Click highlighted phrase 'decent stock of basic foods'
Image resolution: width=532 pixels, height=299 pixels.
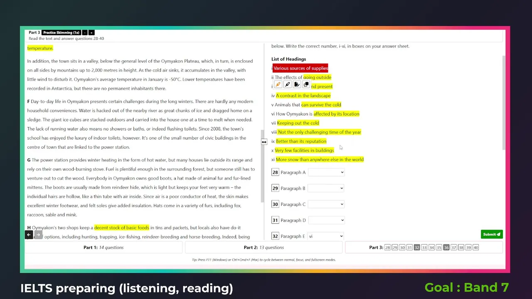pos(122,228)
